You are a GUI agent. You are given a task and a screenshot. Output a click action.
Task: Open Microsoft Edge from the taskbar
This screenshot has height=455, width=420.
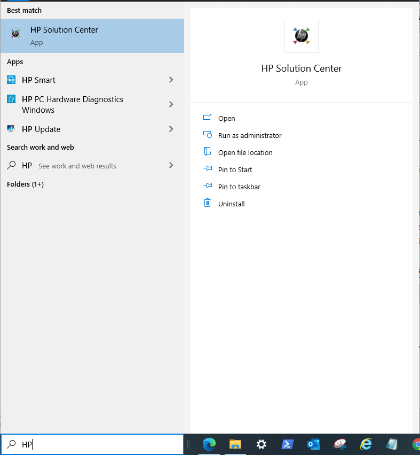209,444
